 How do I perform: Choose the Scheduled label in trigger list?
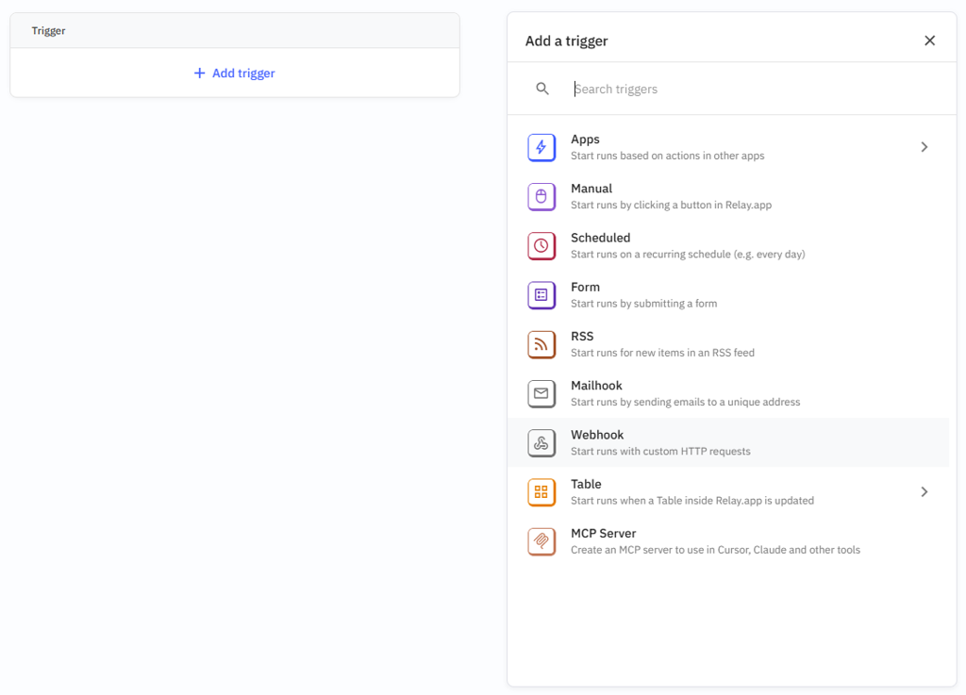[600, 238]
